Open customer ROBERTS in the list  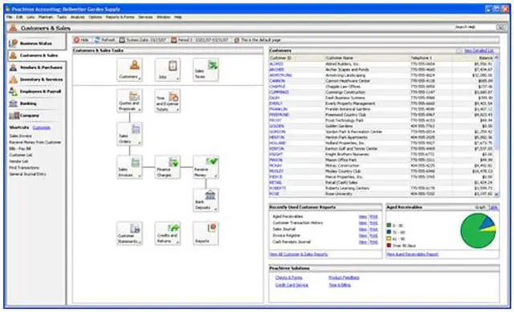[x=277, y=188]
